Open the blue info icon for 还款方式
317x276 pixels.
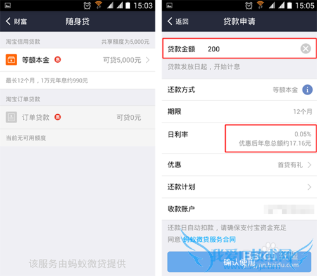307,90
